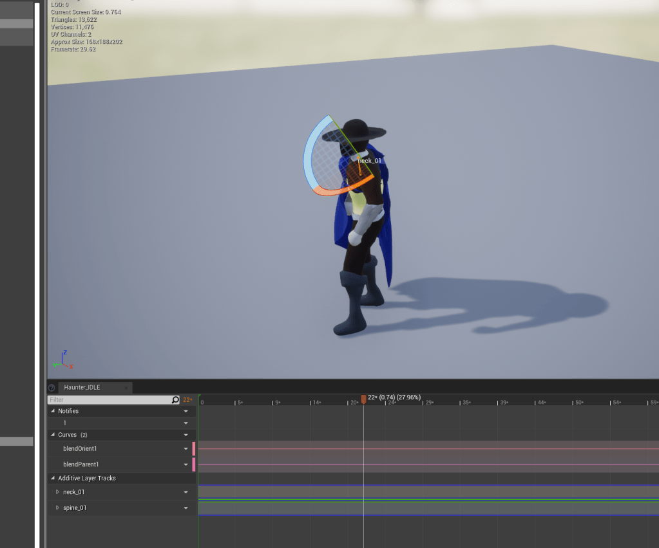
Task: Expand the spine_01 additive track
Action: (x=57, y=508)
